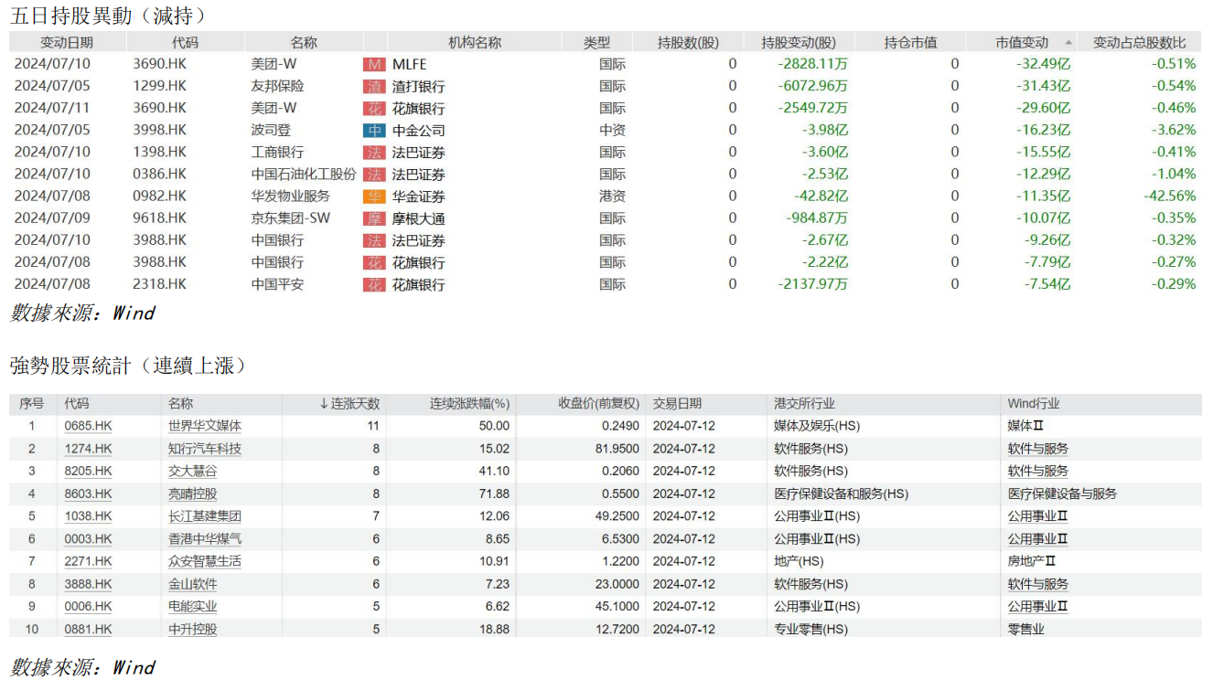Select the 京东集团-SW name cell

click(x=291, y=218)
